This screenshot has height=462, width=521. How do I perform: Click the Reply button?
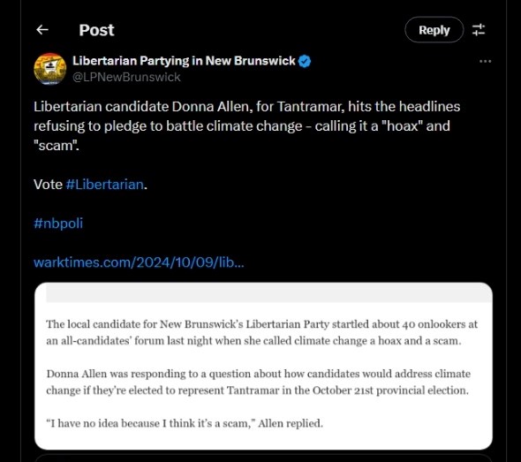pos(434,30)
